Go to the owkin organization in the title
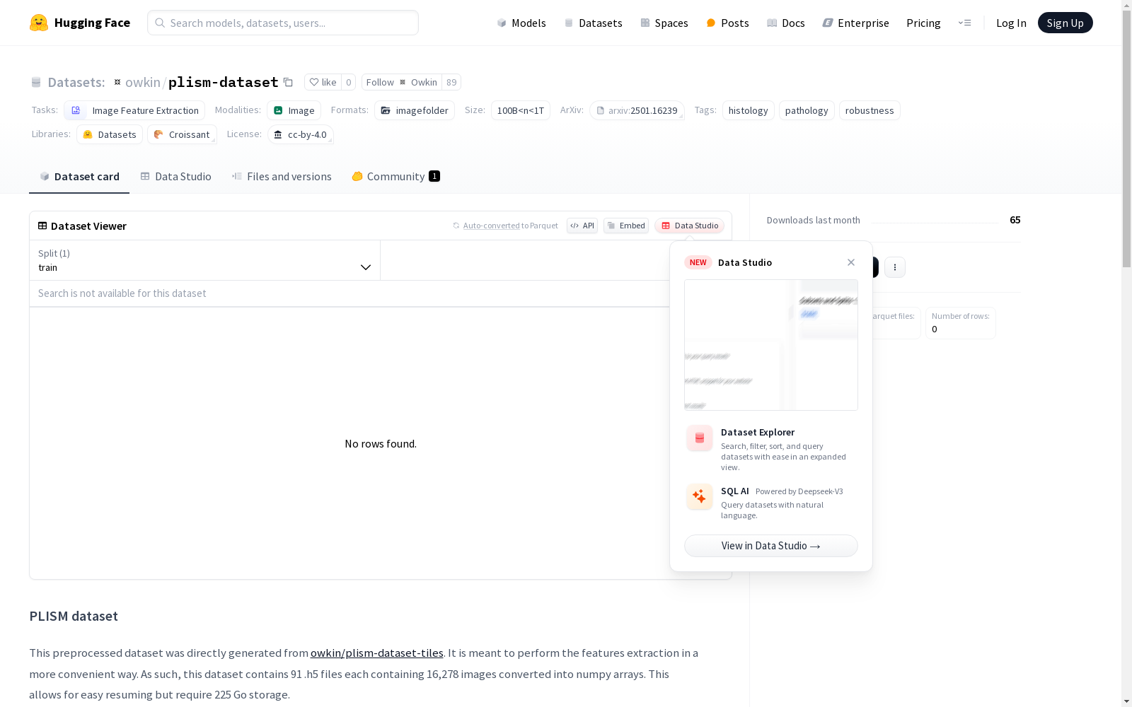Screen dimensions: 1132x707 [143, 82]
